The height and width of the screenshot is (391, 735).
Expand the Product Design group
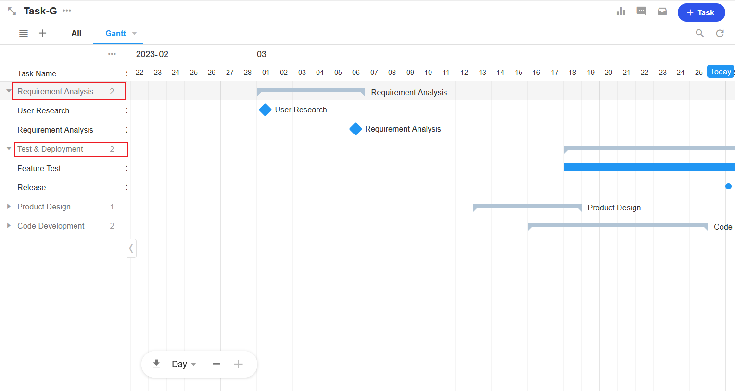click(x=9, y=207)
